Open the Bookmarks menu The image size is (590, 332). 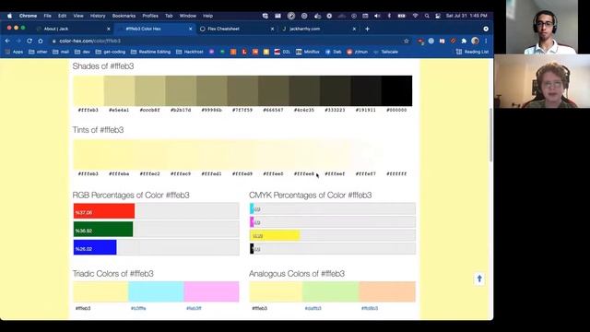[124, 16]
